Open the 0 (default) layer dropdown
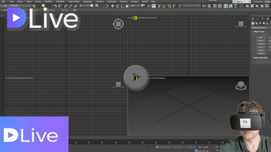 click(19, 5)
